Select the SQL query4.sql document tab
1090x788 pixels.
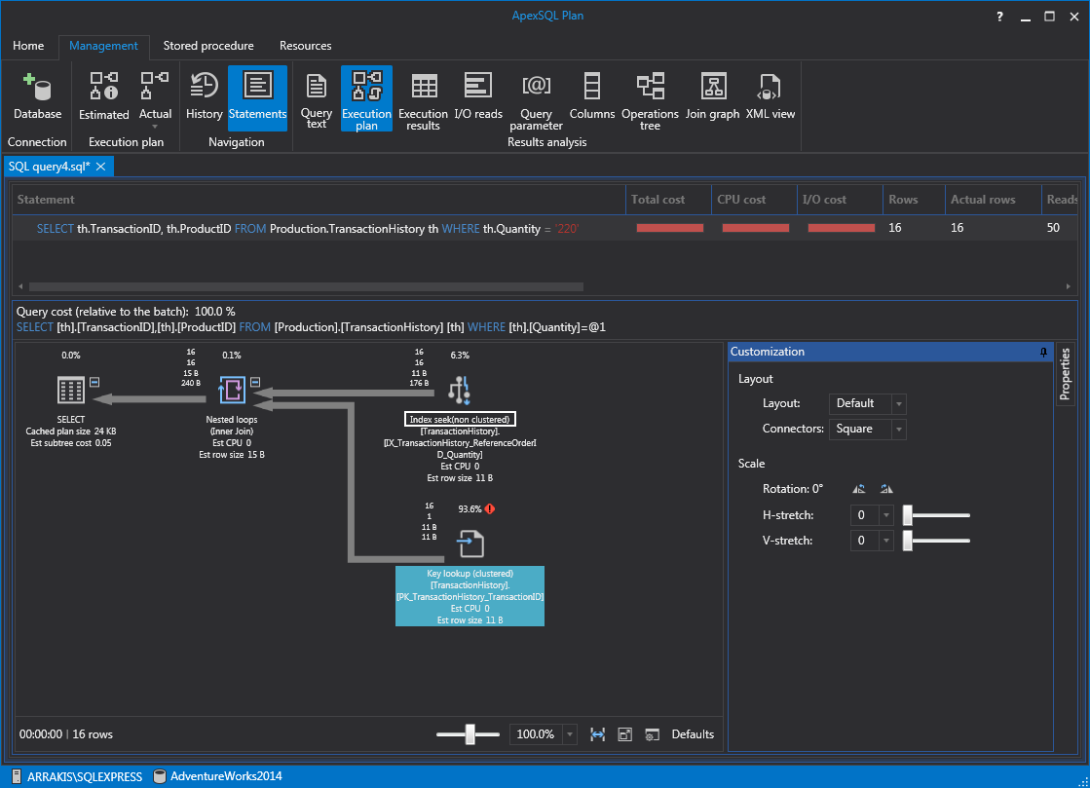point(49,167)
